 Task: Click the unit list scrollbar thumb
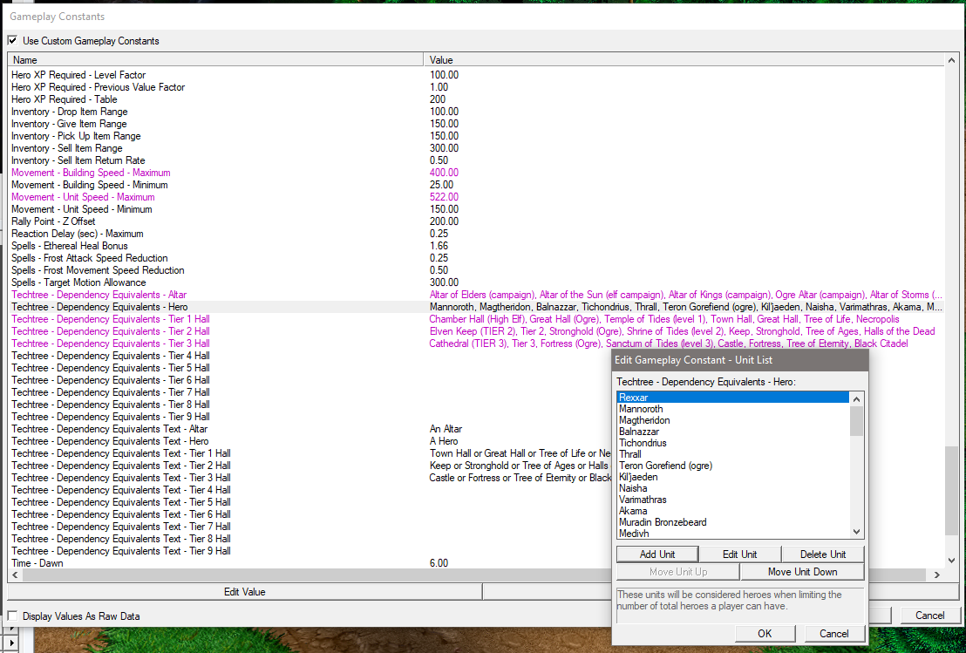click(856, 421)
